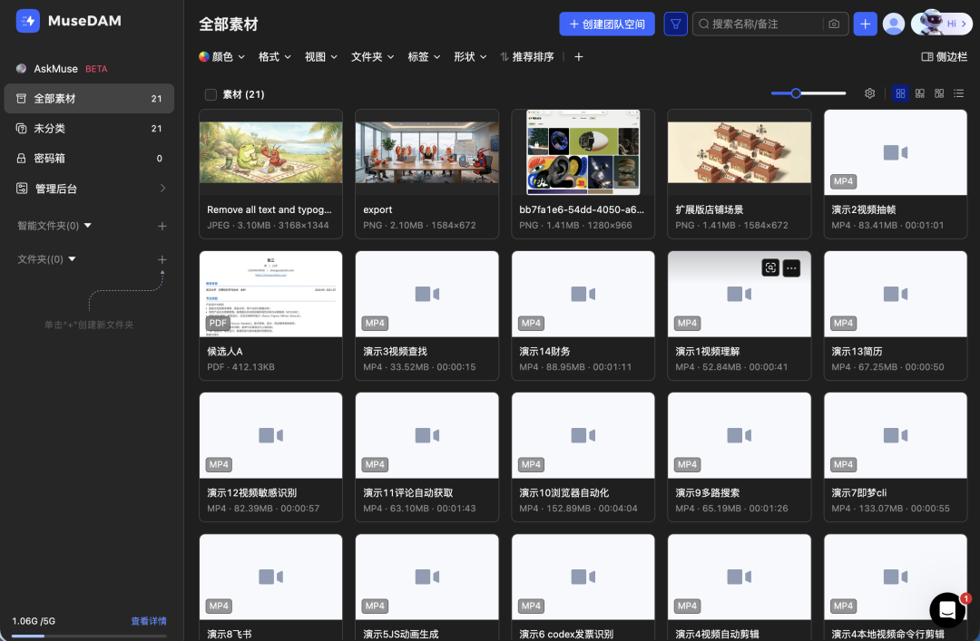Expand the 格式 dropdown
This screenshot has height=641, width=980.
[x=275, y=56]
